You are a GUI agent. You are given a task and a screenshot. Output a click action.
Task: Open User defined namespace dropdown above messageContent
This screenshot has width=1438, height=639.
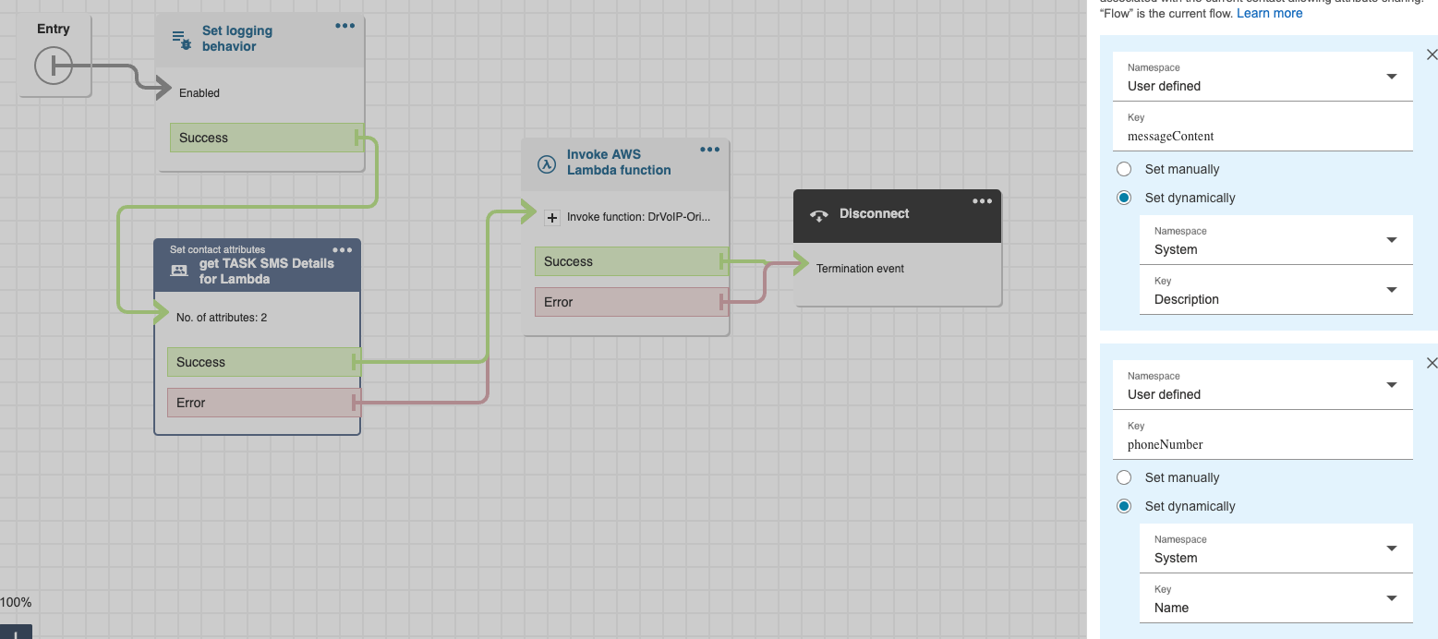pyautogui.click(x=1264, y=77)
